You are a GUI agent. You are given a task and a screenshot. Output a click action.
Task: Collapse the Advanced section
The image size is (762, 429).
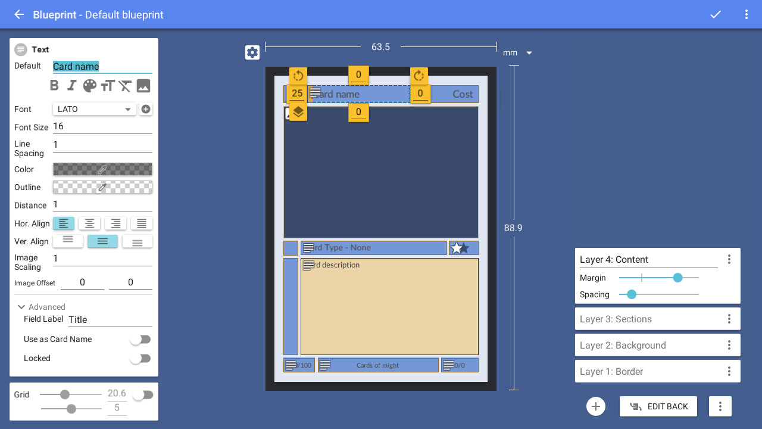pyautogui.click(x=21, y=307)
